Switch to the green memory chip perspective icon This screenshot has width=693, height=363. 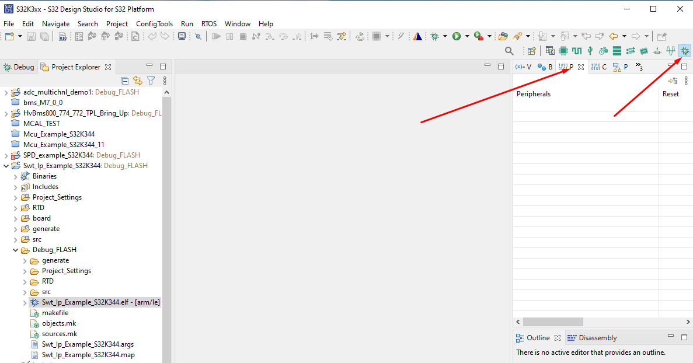(x=644, y=51)
